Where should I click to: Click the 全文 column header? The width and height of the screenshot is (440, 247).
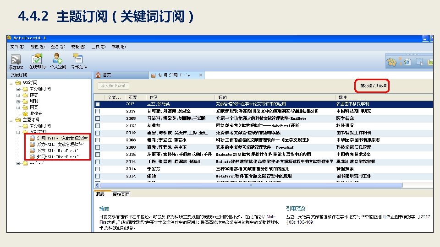click(115, 97)
